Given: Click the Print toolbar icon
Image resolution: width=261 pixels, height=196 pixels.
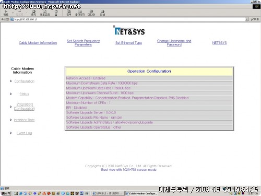Looking at the screenshot, I should tap(102, 13).
